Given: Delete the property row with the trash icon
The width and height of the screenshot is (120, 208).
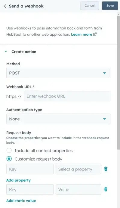Looking at the screenshot, I should [106, 169].
